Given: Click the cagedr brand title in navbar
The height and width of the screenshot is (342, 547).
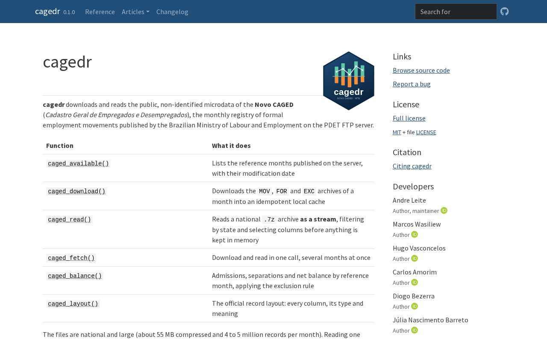Looking at the screenshot, I should (x=47, y=11).
